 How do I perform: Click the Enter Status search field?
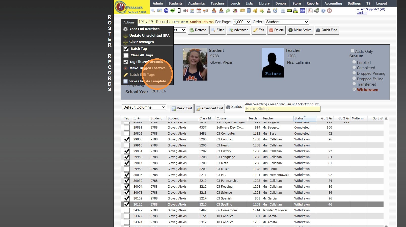(282, 109)
